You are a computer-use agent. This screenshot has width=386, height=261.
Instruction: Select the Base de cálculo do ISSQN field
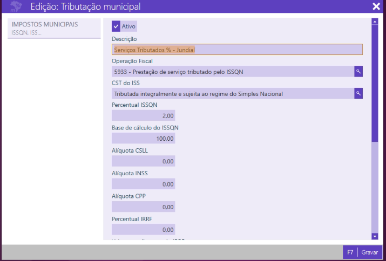click(144, 139)
